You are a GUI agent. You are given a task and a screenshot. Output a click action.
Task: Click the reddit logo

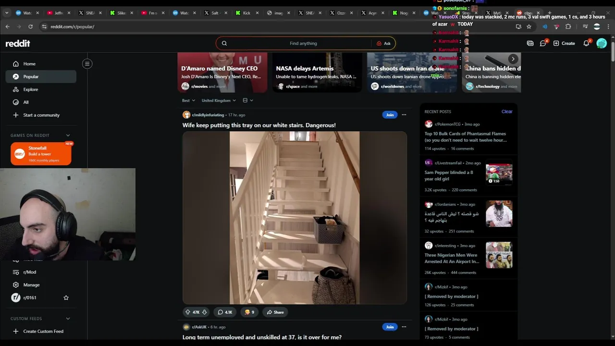click(18, 43)
